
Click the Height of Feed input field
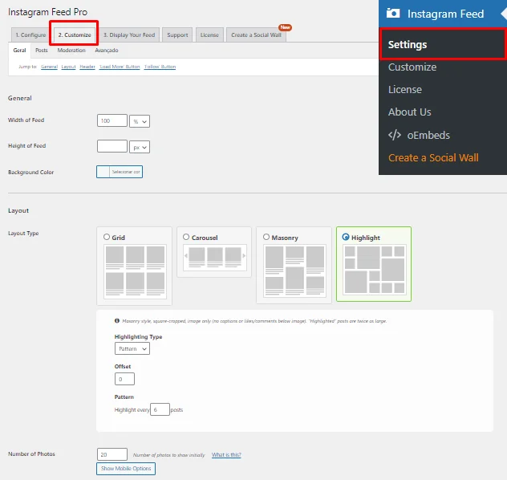coord(112,146)
